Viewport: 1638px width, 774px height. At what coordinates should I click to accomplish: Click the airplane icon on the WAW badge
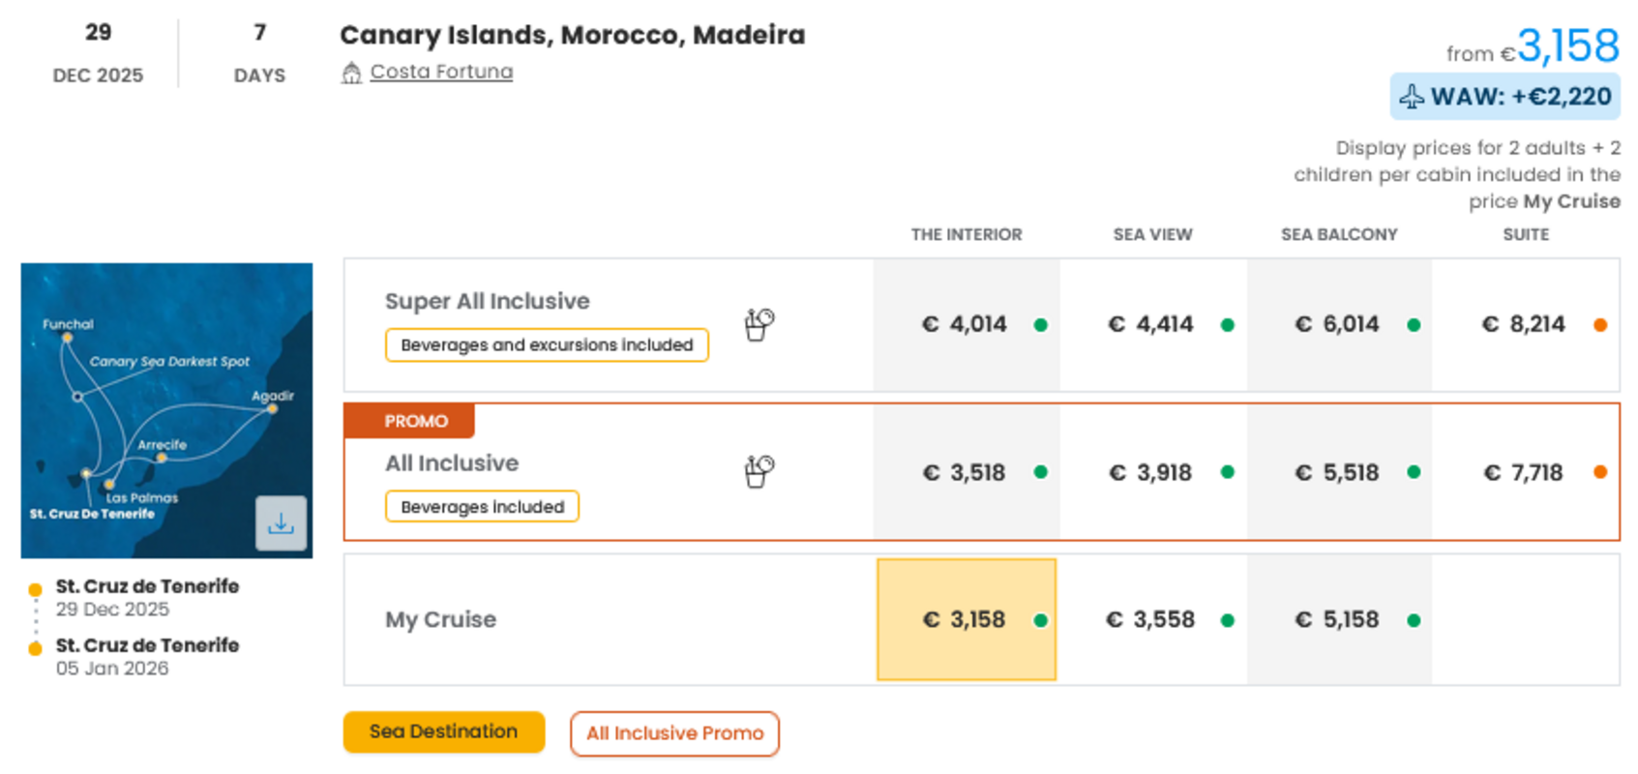pyautogui.click(x=1413, y=96)
